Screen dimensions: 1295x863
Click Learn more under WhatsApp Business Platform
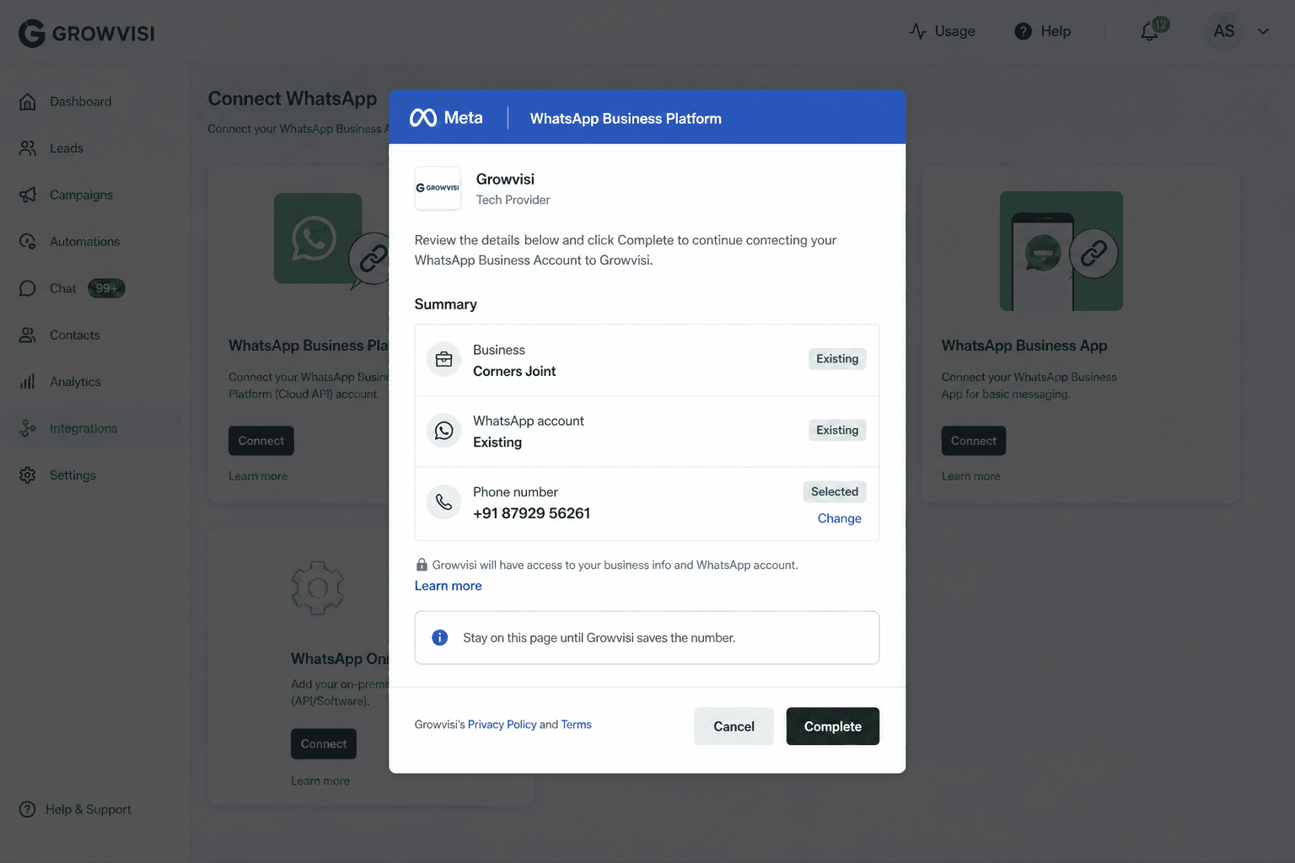coord(258,476)
